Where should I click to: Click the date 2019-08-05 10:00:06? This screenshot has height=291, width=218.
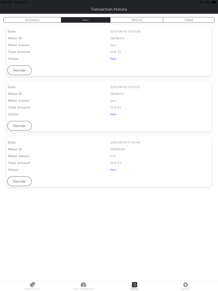click(x=125, y=31)
